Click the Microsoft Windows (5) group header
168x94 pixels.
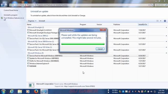click(36, 53)
